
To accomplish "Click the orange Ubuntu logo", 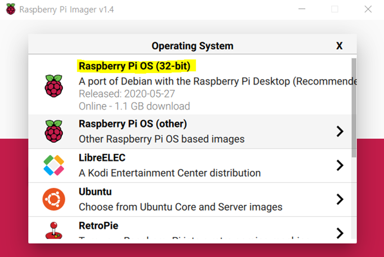I will [54, 199].
